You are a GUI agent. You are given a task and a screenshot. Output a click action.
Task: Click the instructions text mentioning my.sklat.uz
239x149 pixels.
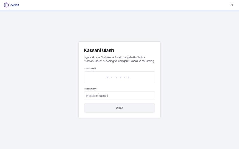[119, 59]
